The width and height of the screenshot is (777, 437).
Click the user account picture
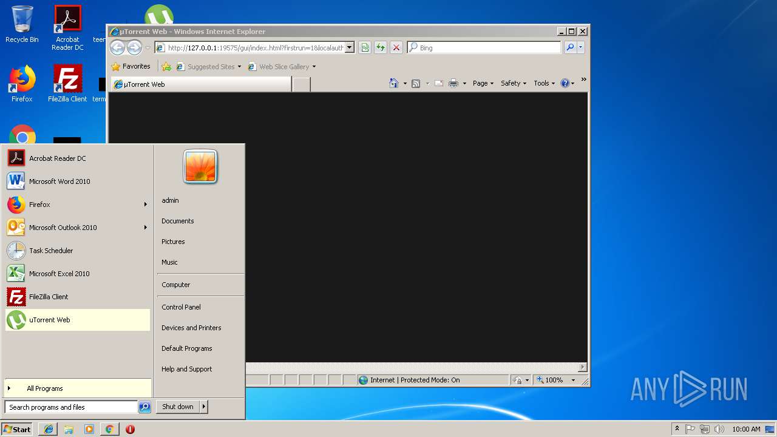(x=200, y=166)
